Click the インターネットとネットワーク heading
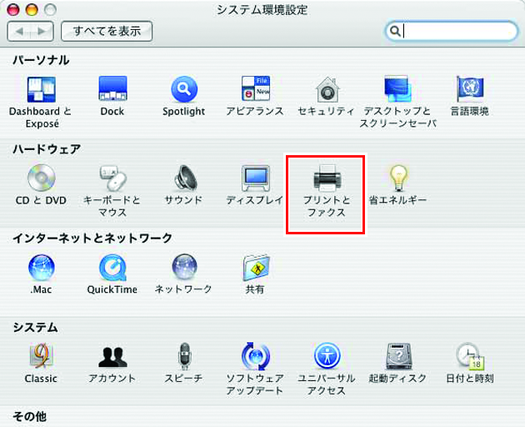This screenshot has width=525, height=427. (x=92, y=238)
